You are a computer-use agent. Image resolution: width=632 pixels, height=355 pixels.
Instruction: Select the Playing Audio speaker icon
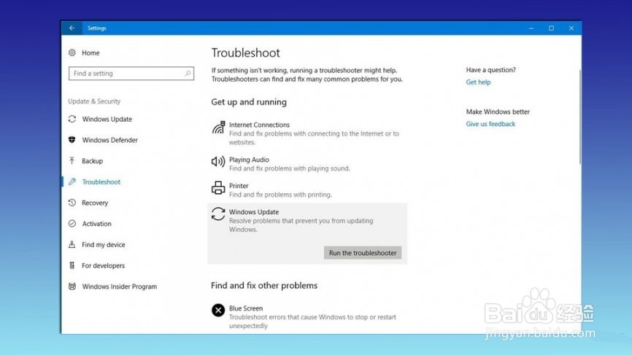[218, 161]
